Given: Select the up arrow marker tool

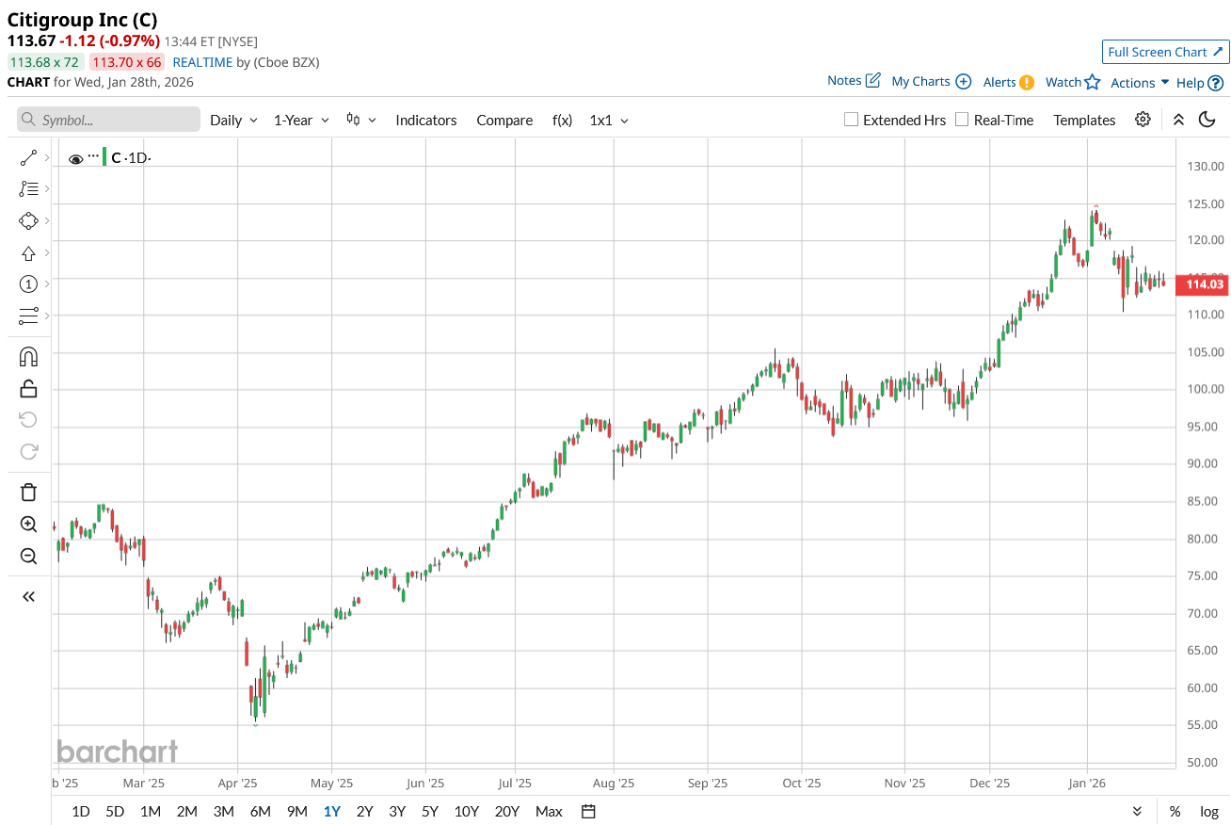Looking at the screenshot, I should [28, 253].
